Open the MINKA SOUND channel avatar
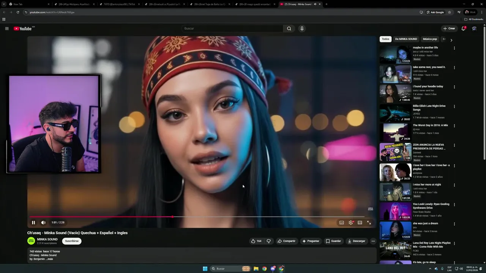The height and width of the screenshot is (273, 486). point(31,241)
